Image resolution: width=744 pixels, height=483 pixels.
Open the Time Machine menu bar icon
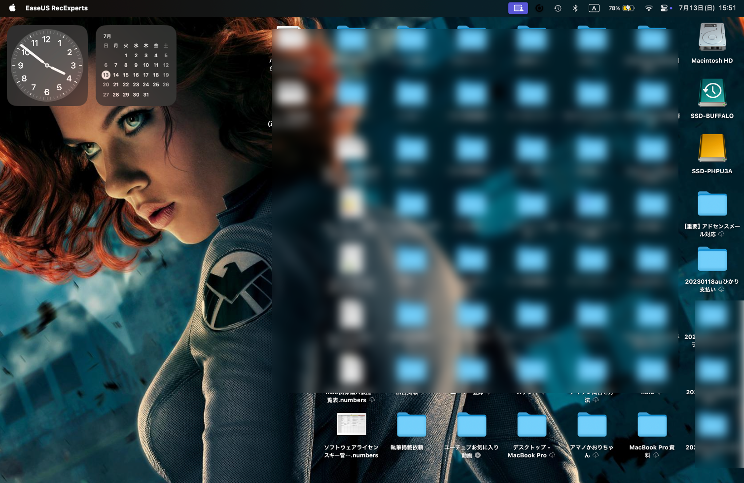(558, 8)
